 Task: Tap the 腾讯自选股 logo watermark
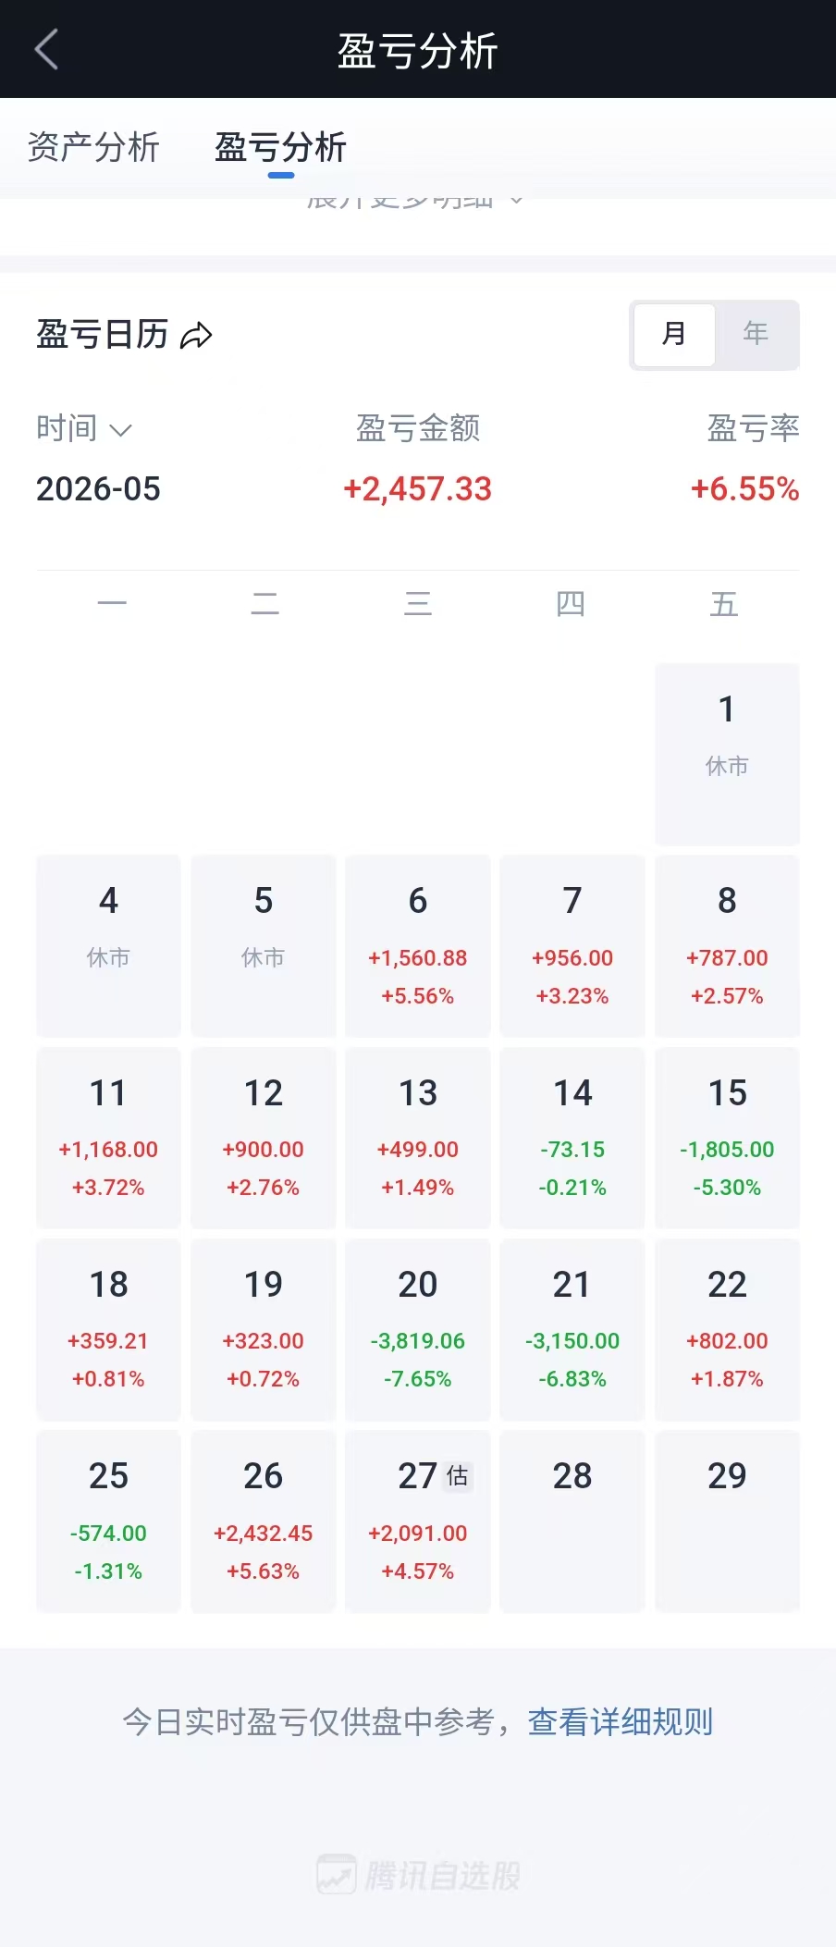click(418, 1876)
